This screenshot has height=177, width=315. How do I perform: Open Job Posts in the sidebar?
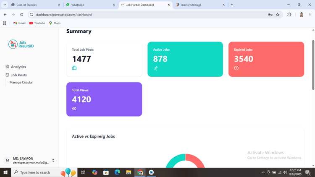coord(18,75)
